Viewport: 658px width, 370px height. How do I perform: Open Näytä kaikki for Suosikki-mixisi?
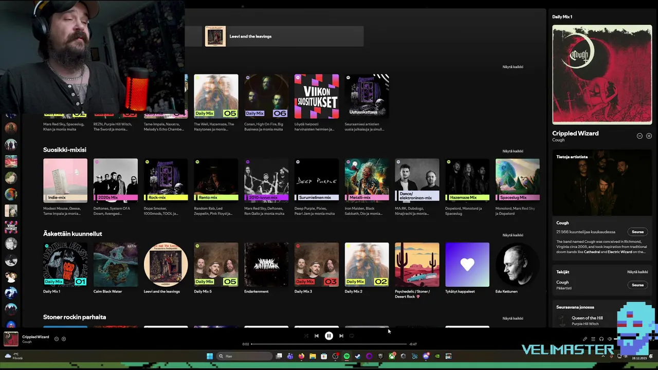[513, 151]
